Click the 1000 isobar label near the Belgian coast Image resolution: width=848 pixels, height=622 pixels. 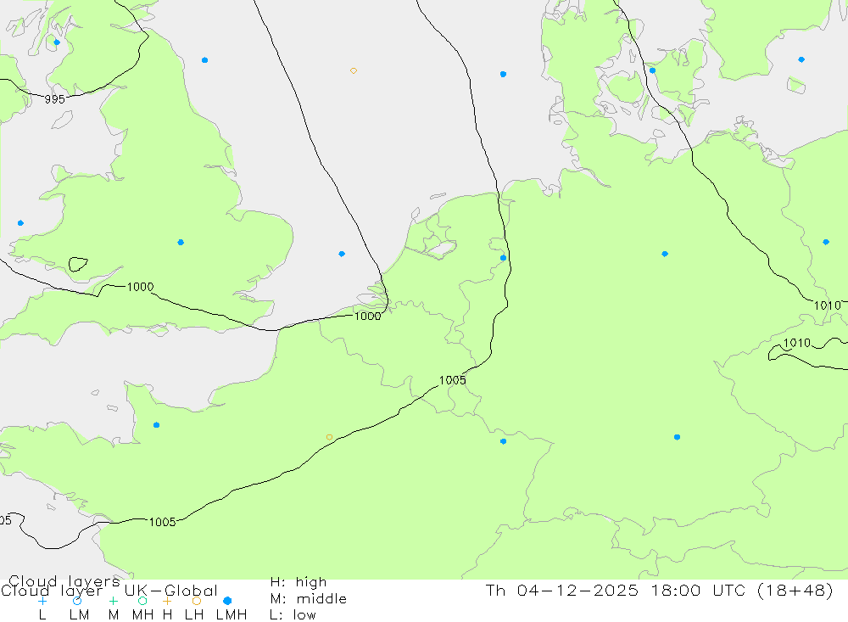[366, 316]
